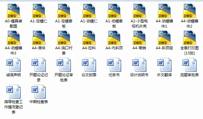Click the A1-定模套板 DWG drawing icon

64,11
